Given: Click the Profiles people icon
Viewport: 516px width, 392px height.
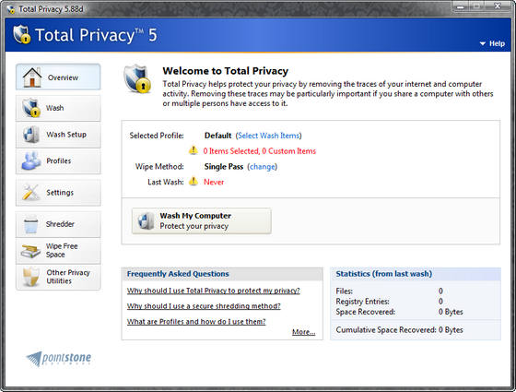Looking at the screenshot, I should 31,160.
